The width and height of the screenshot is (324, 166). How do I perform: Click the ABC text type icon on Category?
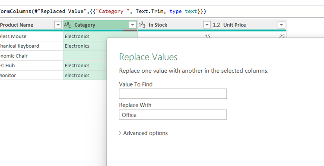[x=67, y=25]
